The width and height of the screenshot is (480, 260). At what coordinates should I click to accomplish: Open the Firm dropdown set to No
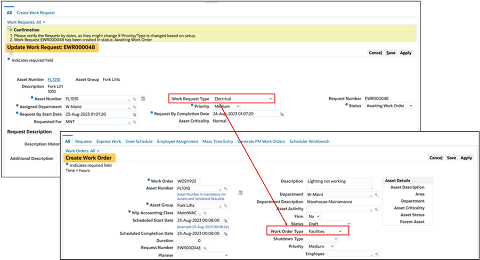pos(313,216)
